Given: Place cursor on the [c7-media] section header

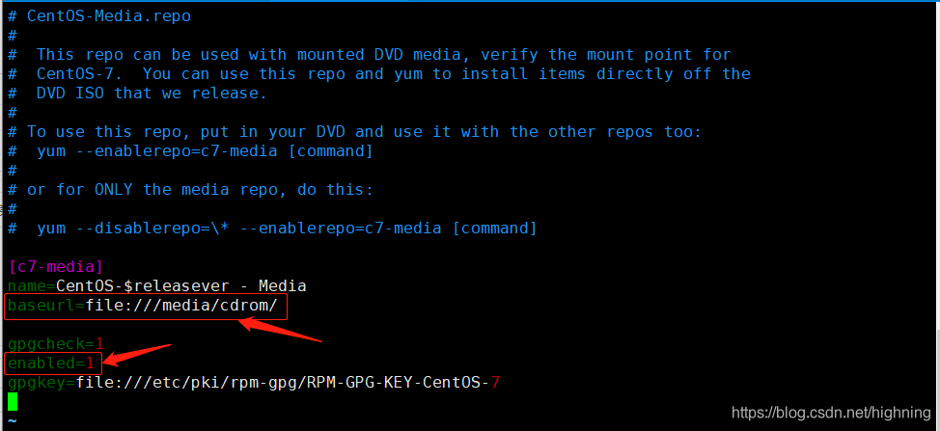Looking at the screenshot, I should pyautogui.click(x=56, y=266).
